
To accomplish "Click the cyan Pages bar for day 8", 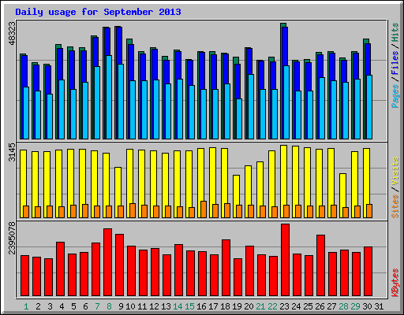I will pos(109,97).
